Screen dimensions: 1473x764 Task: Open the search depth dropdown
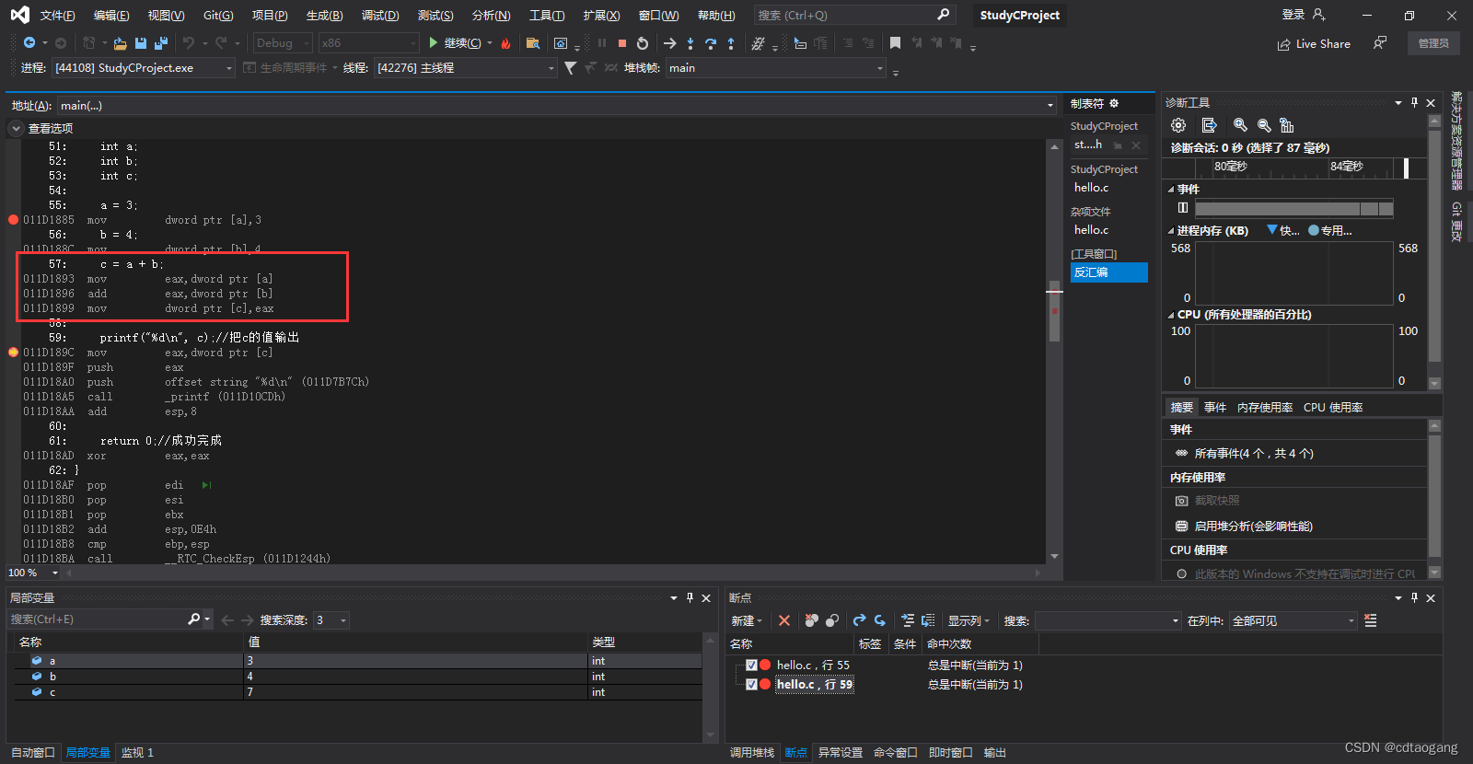(x=331, y=620)
